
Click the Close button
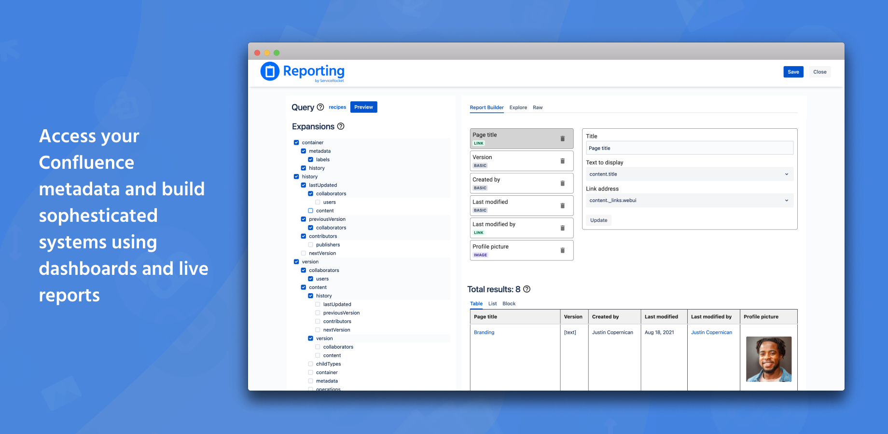[x=820, y=72]
